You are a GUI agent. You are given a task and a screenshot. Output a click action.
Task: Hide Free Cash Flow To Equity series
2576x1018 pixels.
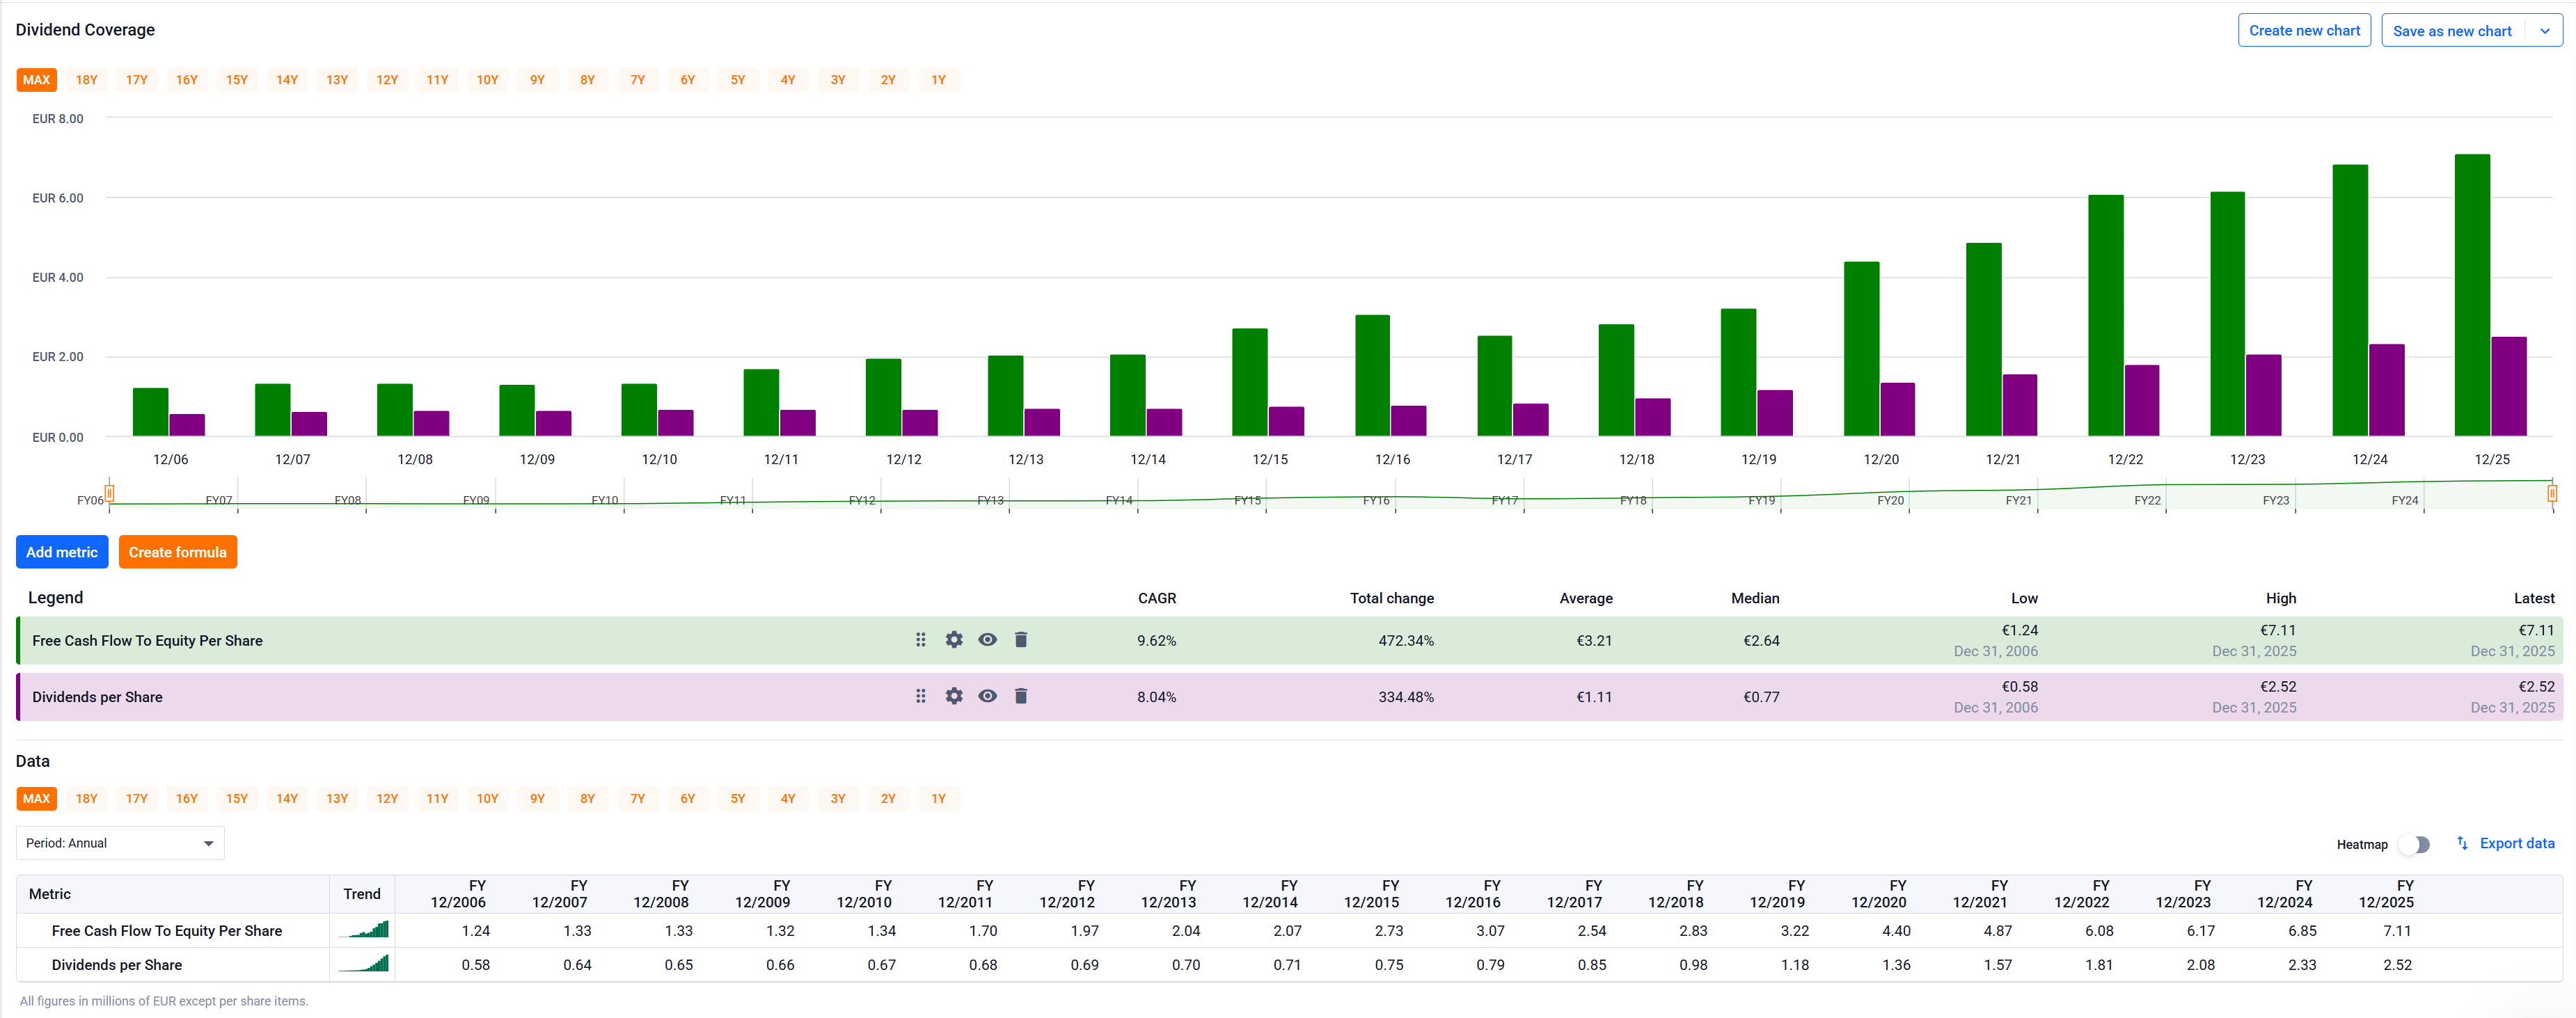click(987, 640)
